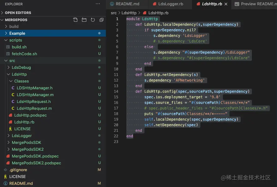Click the info icon on README.md tab

(112, 4)
